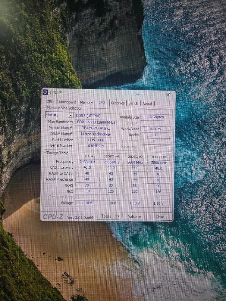The width and height of the screenshot is (226, 301).
Task: Click the Micron Technology DRAM manufacturer value
Action: pos(96,134)
